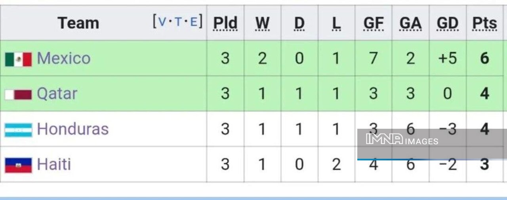507x200 pixels.
Task: Click the GF column header
Action: (373, 24)
